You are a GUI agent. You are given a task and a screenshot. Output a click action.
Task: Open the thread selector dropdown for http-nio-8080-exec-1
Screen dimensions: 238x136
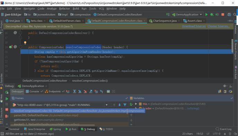(x=107, y=105)
